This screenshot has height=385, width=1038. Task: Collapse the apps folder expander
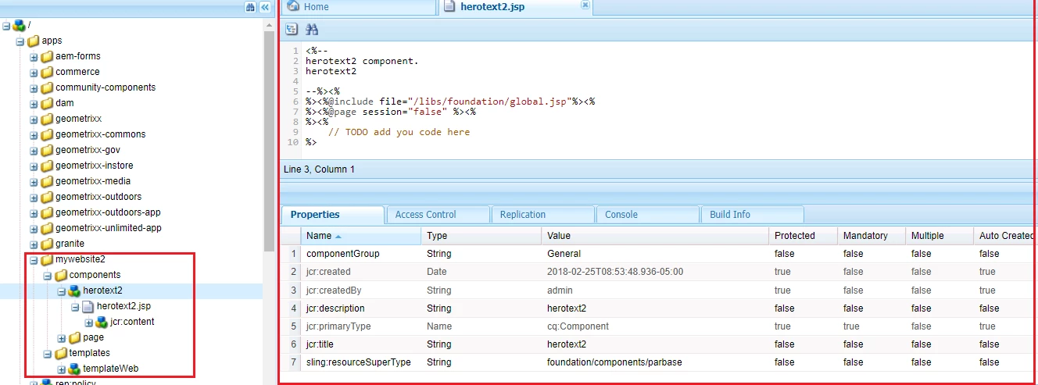pos(20,41)
